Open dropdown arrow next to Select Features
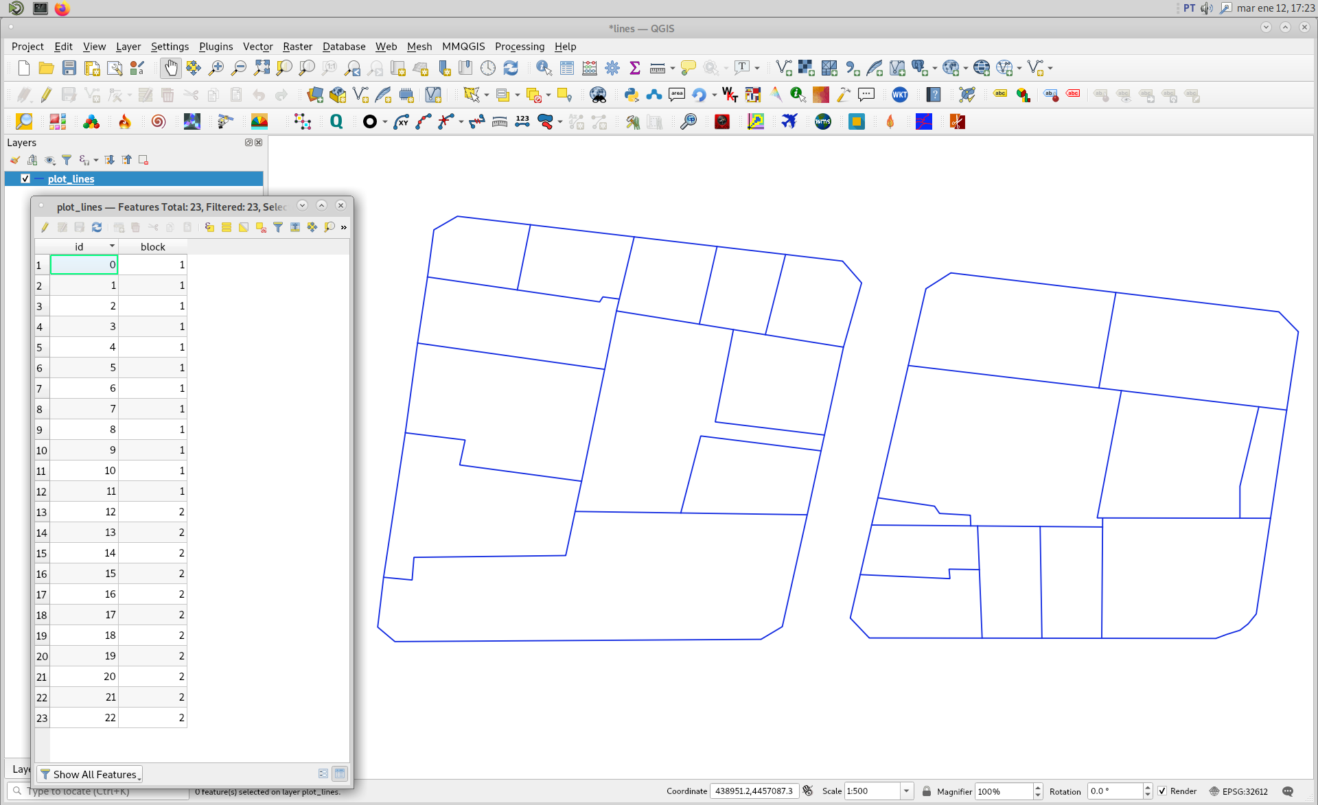The width and height of the screenshot is (1318, 805). [487, 95]
